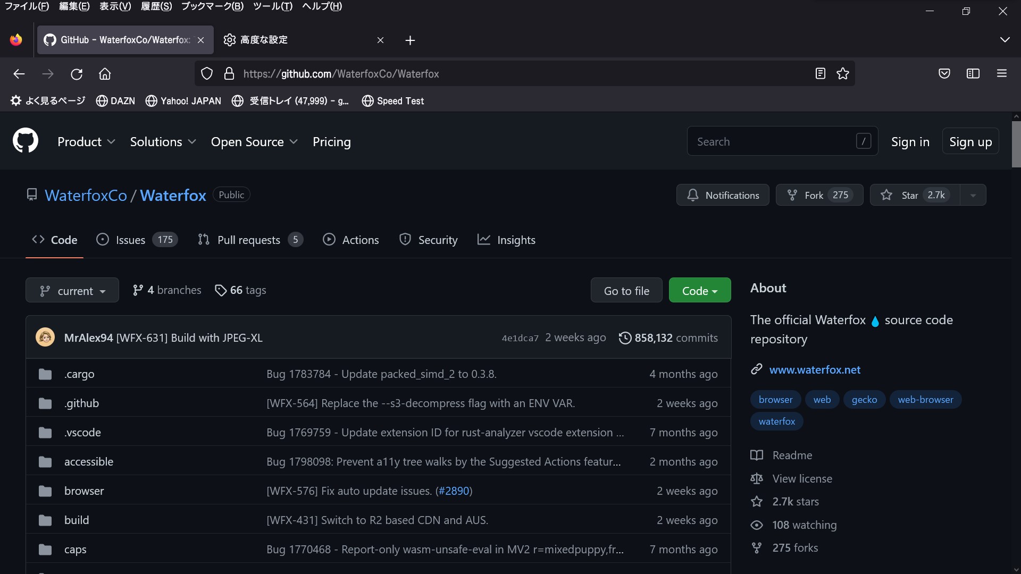Viewport: 1021px width, 574px height.
Task: Click the Star icon to star Waterfox
Action: click(886, 195)
